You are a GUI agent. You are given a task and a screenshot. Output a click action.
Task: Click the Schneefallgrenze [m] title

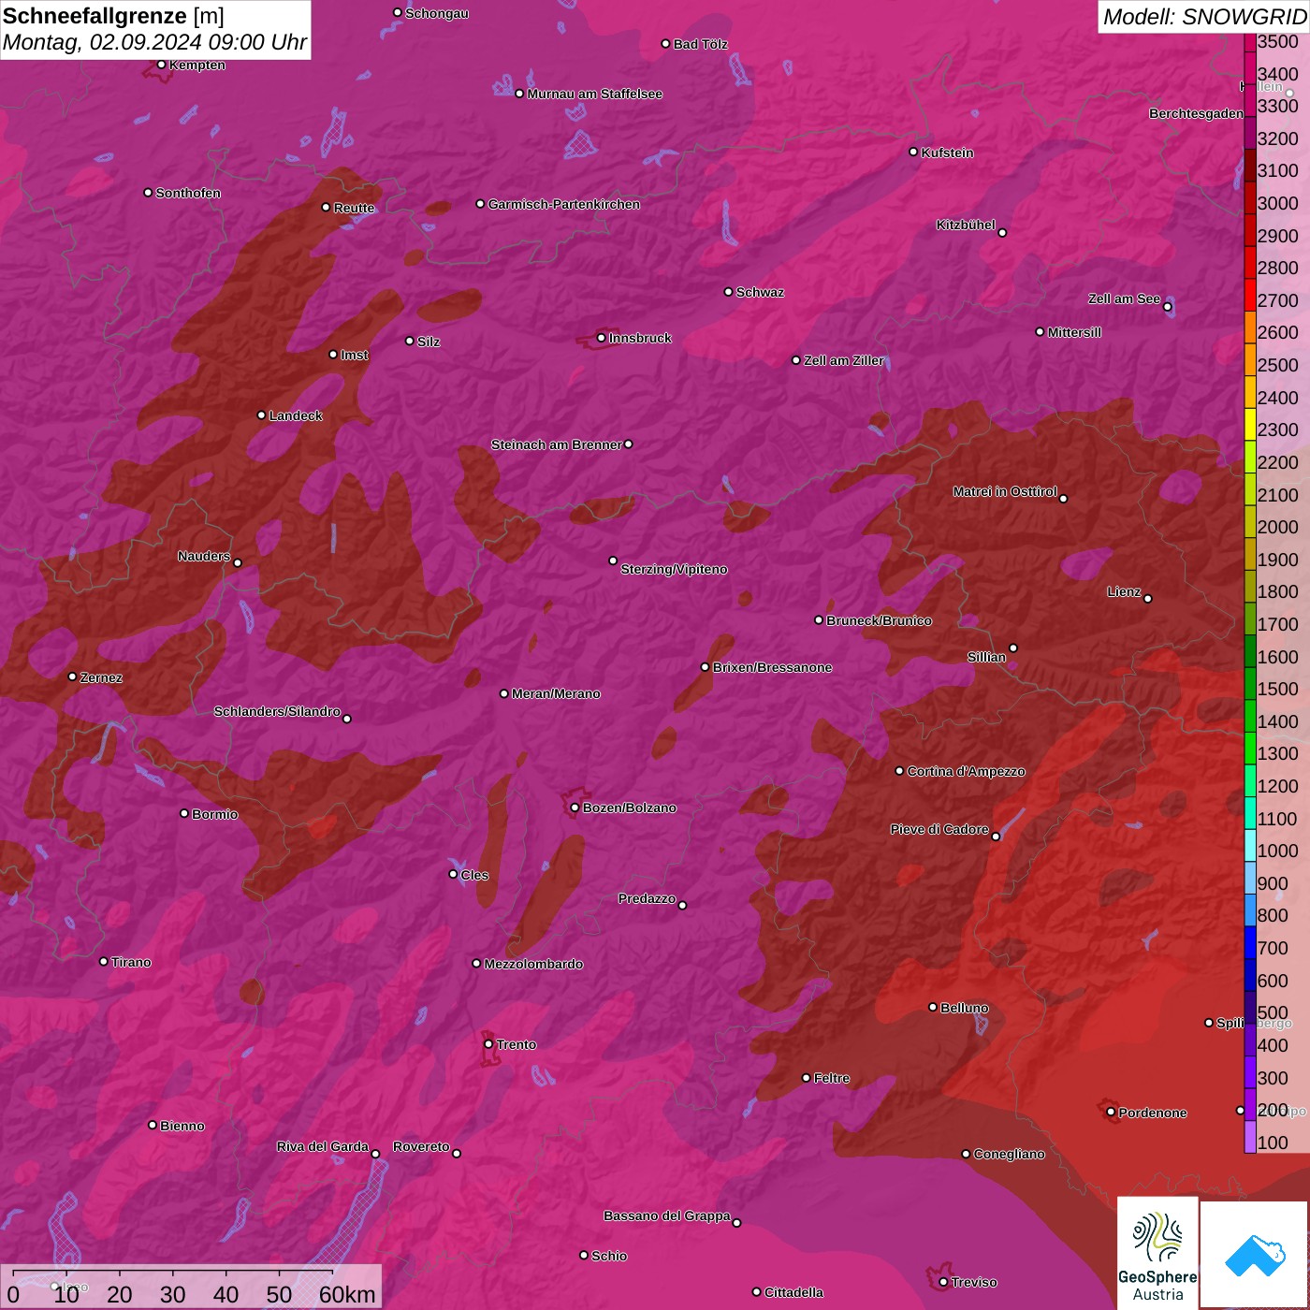(113, 16)
